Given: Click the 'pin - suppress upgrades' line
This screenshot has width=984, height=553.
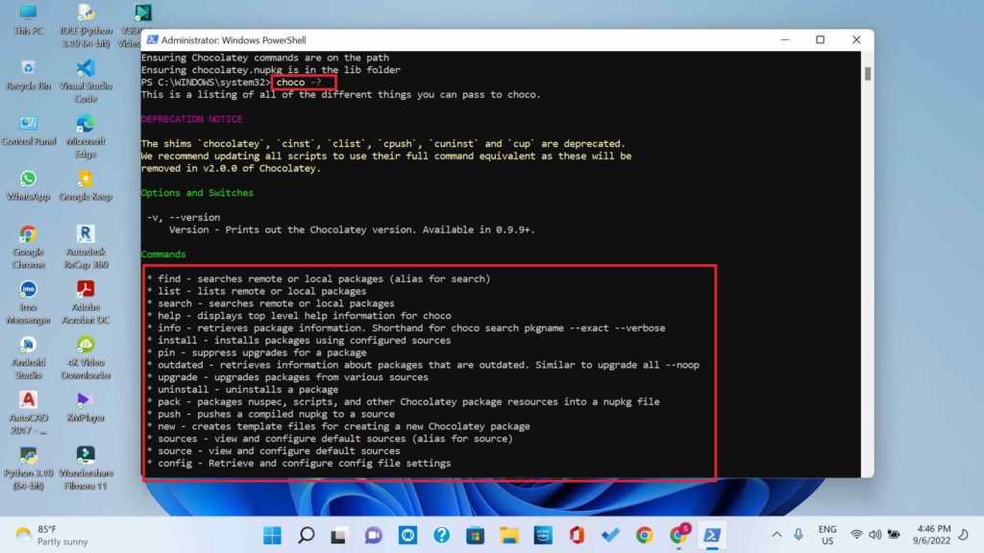Looking at the screenshot, I should [257, 352].
